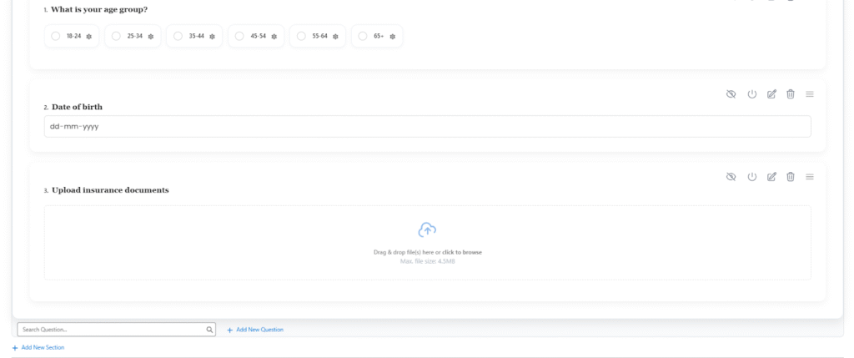Click the gear icon beside 65+ option
This screenshot has width=854, height=358.
[x=393, y=37]
